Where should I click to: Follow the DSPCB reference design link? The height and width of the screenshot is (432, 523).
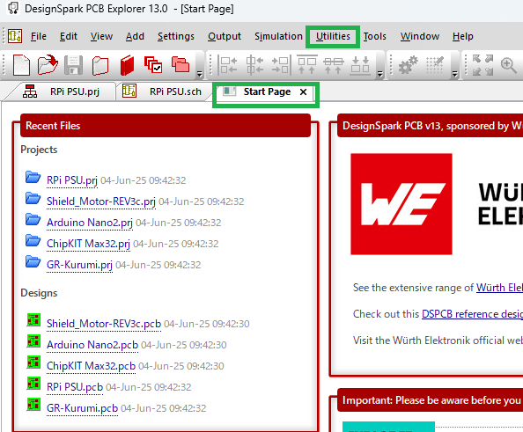[472, 314]
